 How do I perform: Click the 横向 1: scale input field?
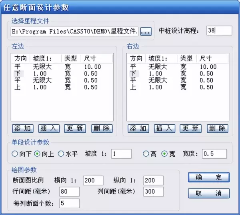coord(93,181)
